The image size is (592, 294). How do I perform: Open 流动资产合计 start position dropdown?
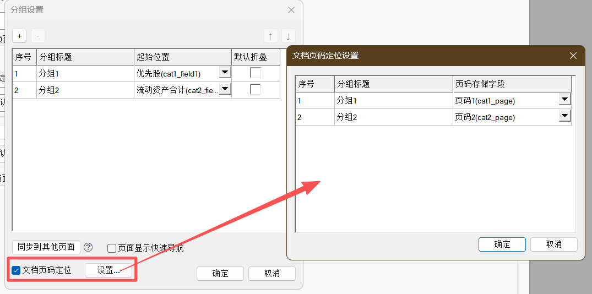(x=225, y=89)
